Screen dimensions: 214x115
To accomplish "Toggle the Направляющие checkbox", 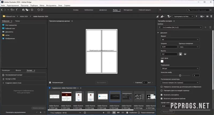I will (x=50, y=83).
